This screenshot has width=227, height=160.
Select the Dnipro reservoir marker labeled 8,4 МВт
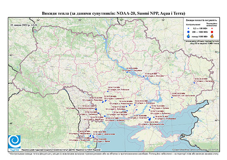click(x=127, y=72)
